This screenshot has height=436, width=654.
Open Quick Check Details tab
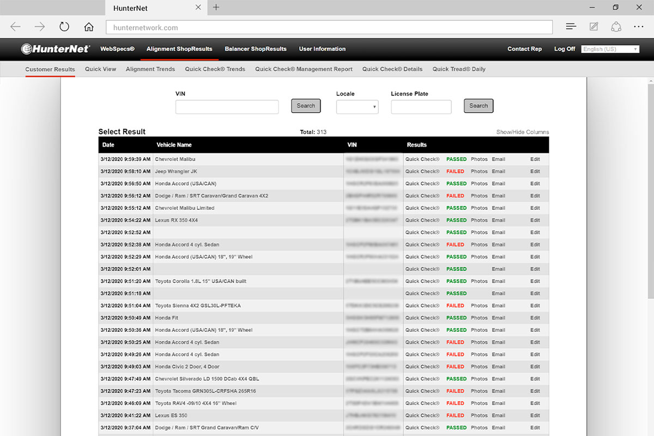pyautogui.click(x=392, y=69)
